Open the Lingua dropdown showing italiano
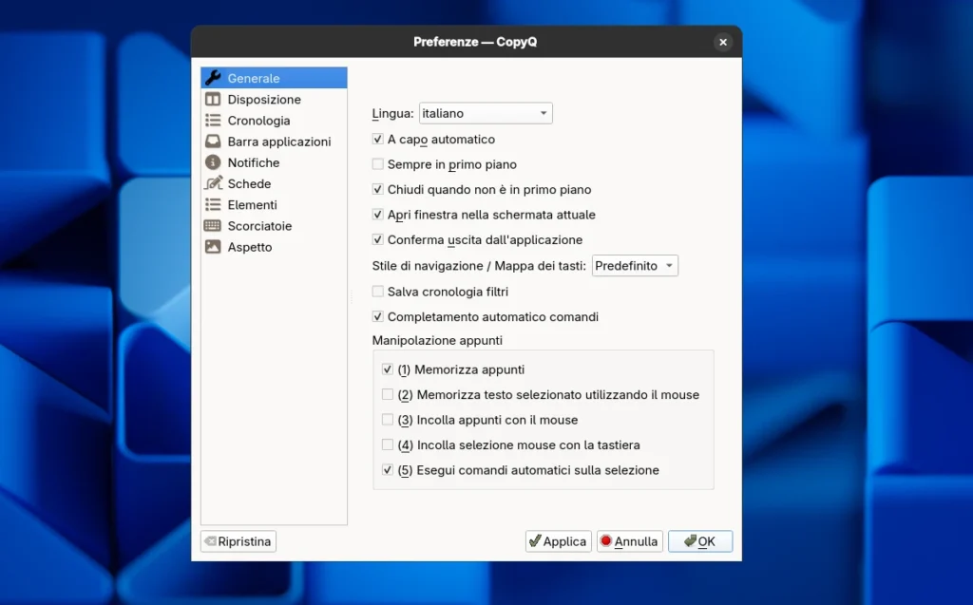The width and height of the screenshot is (973, 605). click(x=486, y=113)
